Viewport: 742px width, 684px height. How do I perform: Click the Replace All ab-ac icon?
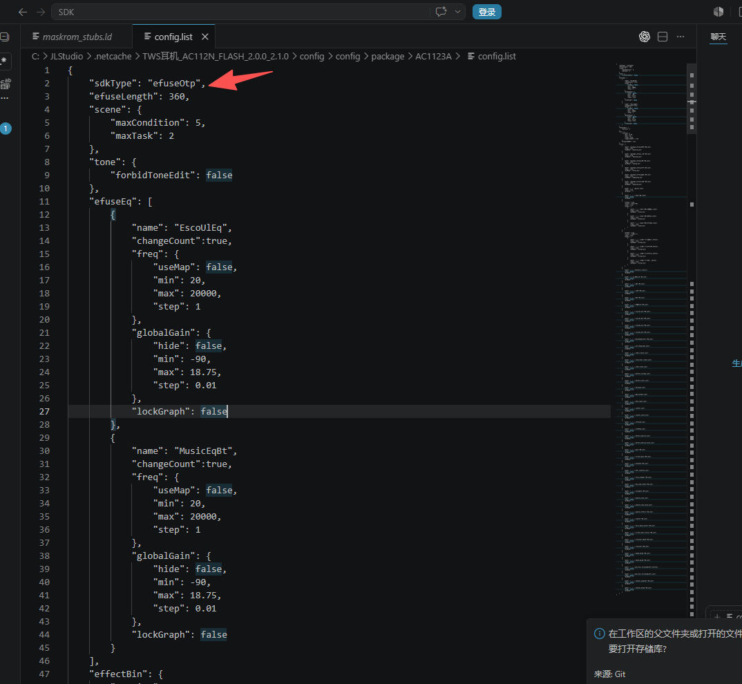6,84
